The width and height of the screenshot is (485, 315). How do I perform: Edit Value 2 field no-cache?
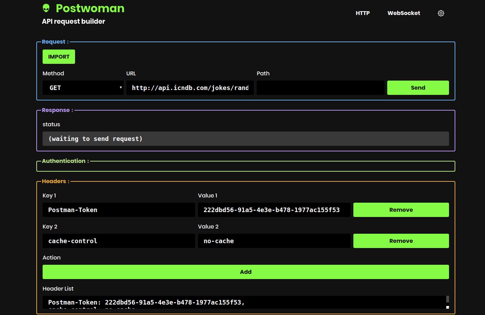[x=274, y=241]
